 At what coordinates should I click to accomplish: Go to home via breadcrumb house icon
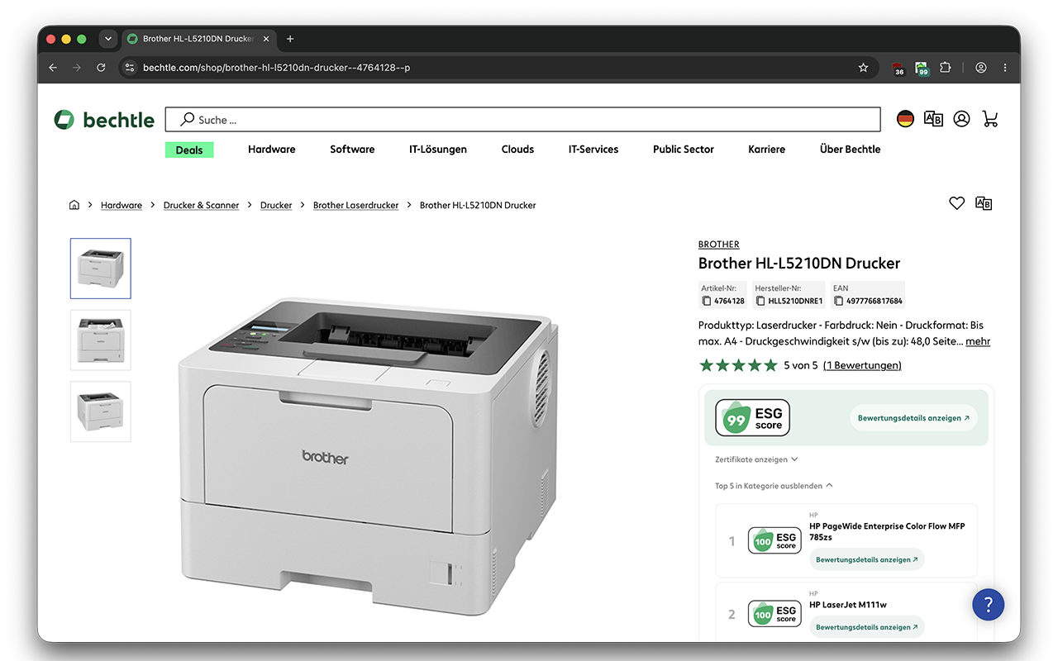[74, 205]
